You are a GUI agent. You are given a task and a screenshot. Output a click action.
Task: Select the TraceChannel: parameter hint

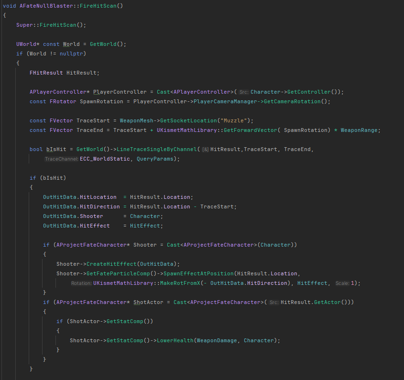tap(61, 159)
